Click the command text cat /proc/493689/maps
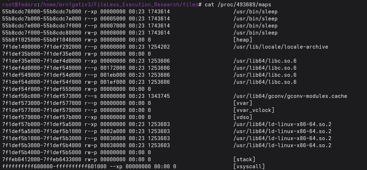The width and height of the screenshot is (367, 170). click(x=238, y=5)
